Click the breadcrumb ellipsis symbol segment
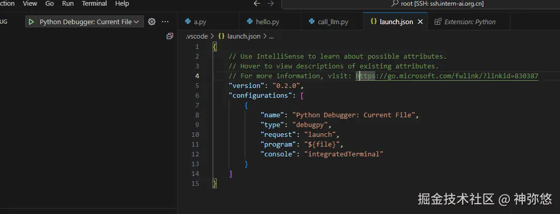Viewport: 560px width, 214px height. (x=271, y=37)
